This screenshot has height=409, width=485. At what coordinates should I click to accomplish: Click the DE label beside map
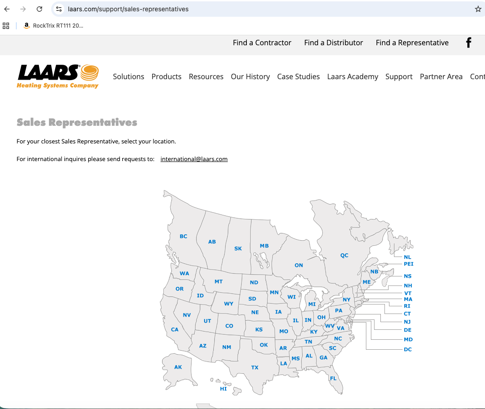[x=408, y=330]
